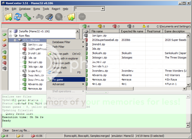Click the blue refresh arrows toolbar icon

tap(17, 17)
